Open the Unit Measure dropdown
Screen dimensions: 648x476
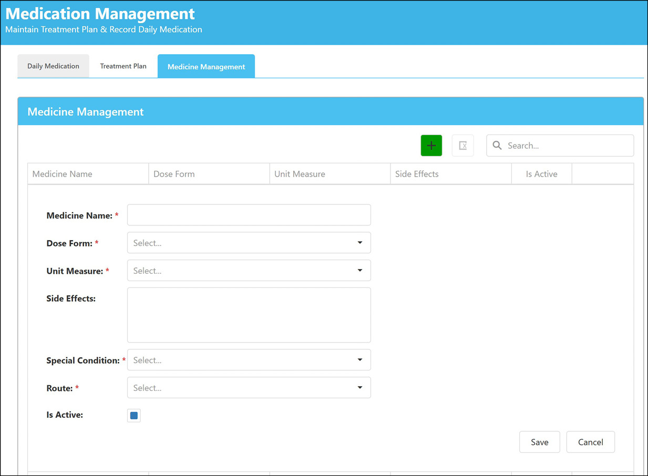(249, 271)
